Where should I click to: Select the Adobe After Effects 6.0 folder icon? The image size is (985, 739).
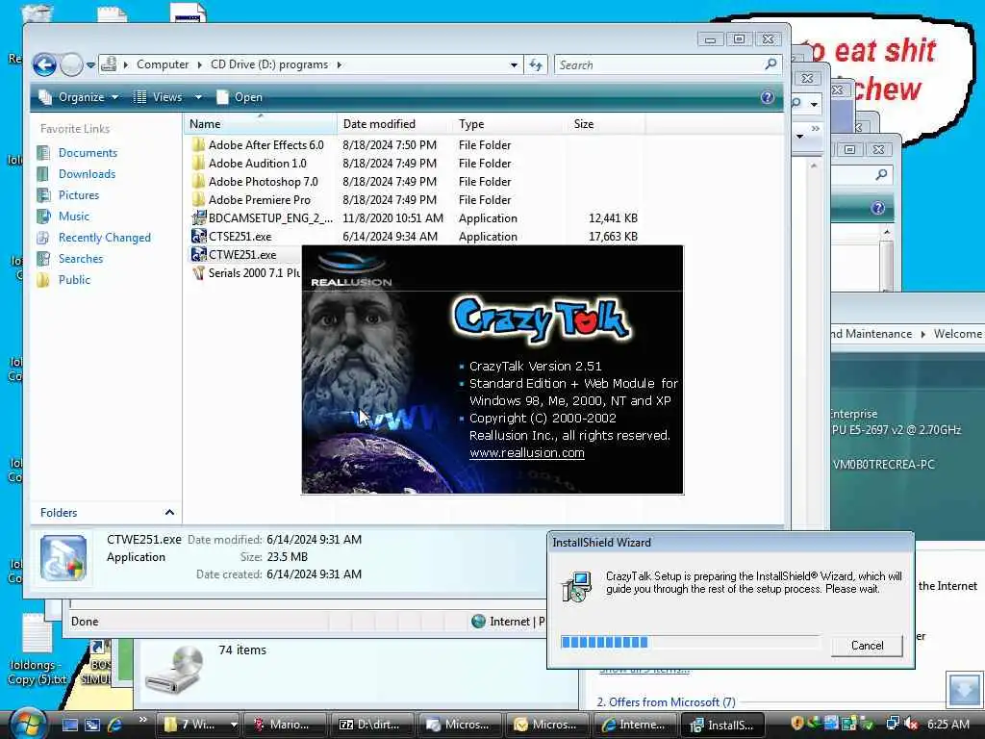198,145
